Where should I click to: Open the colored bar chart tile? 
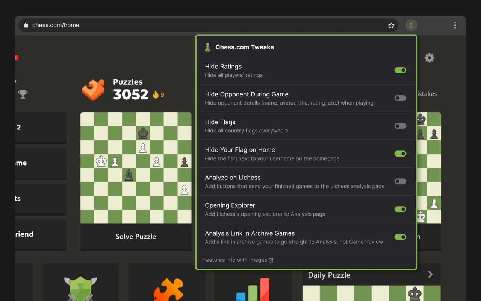[x=253, y=290]
